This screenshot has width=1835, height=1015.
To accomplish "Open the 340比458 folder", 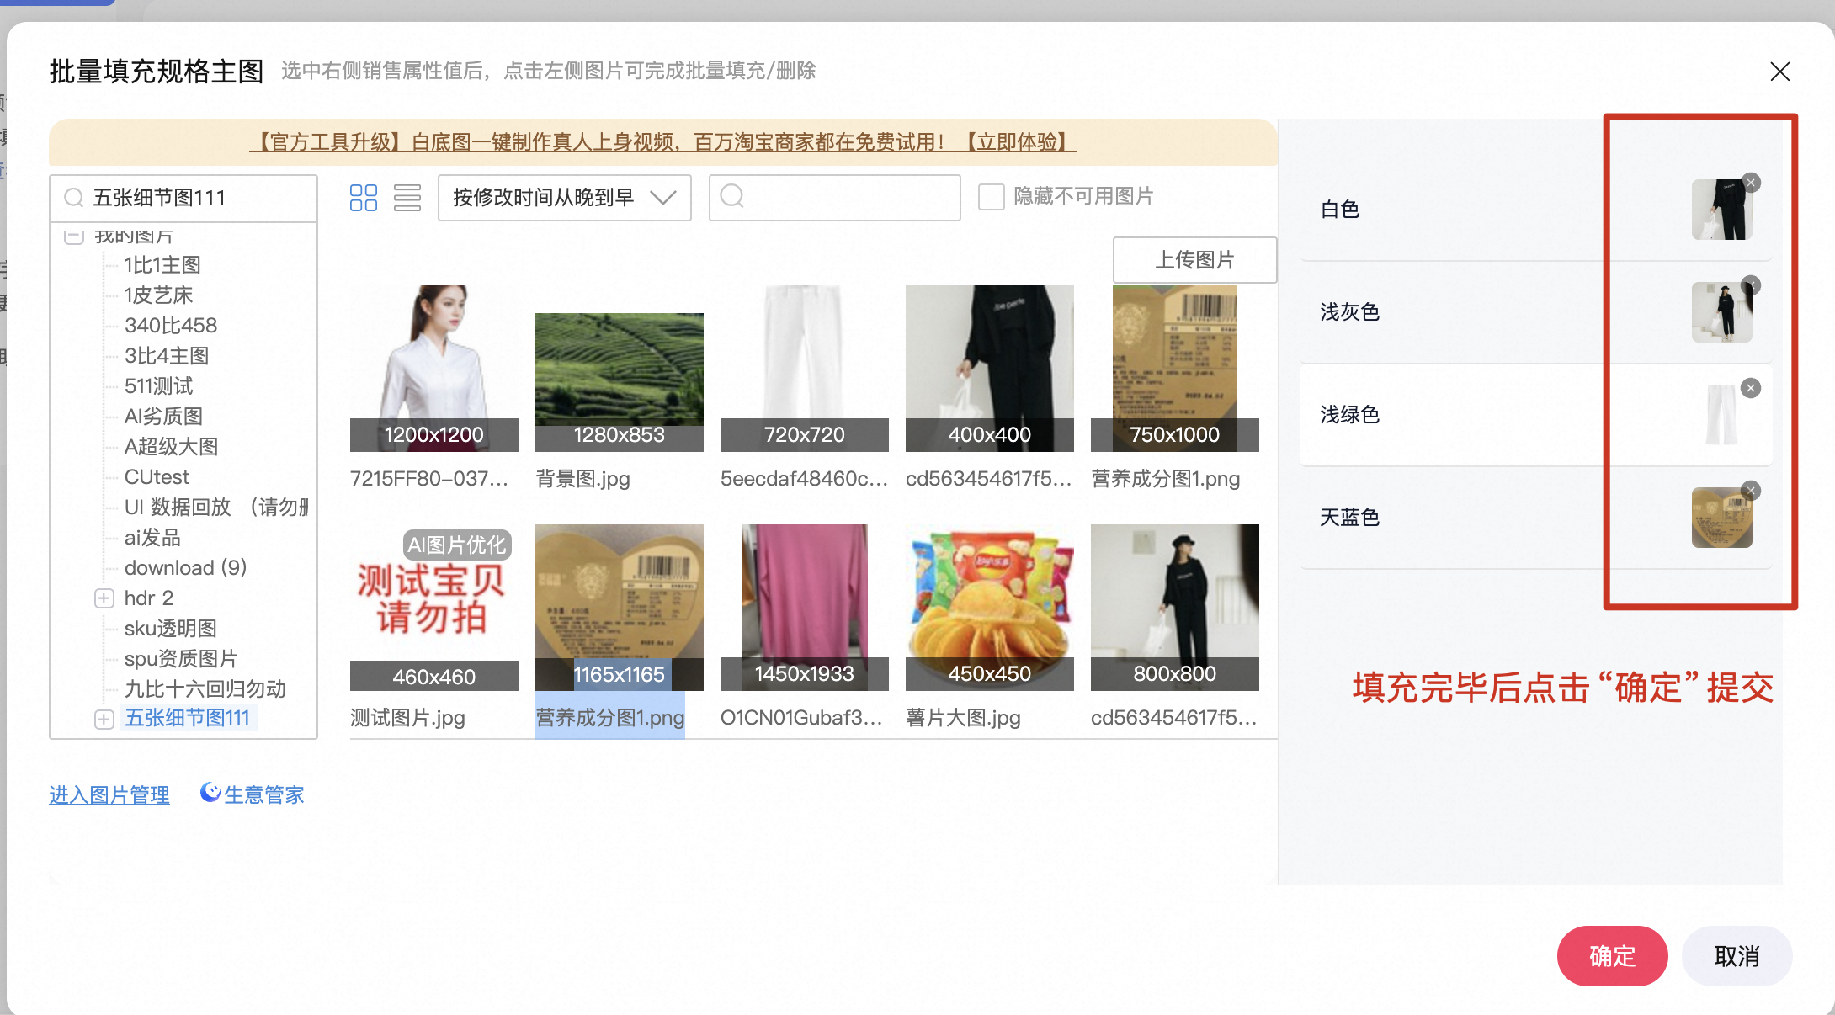I will click(x=171, y=326).
